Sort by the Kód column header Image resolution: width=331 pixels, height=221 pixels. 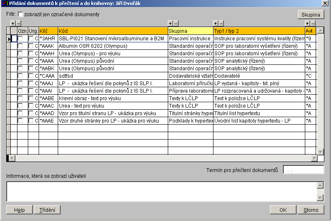[113, 31]
